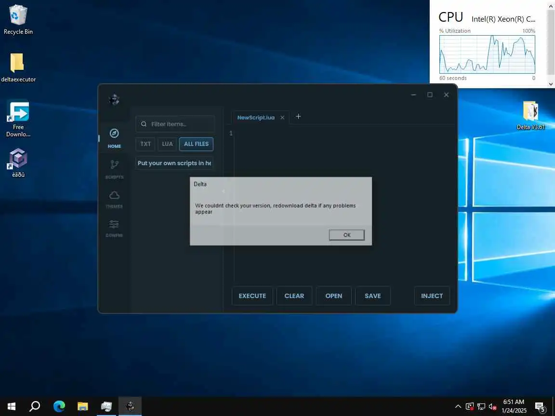The image size is (555, 416).
Task: Filter scripts by TXT files
Action: pos(145,144)
